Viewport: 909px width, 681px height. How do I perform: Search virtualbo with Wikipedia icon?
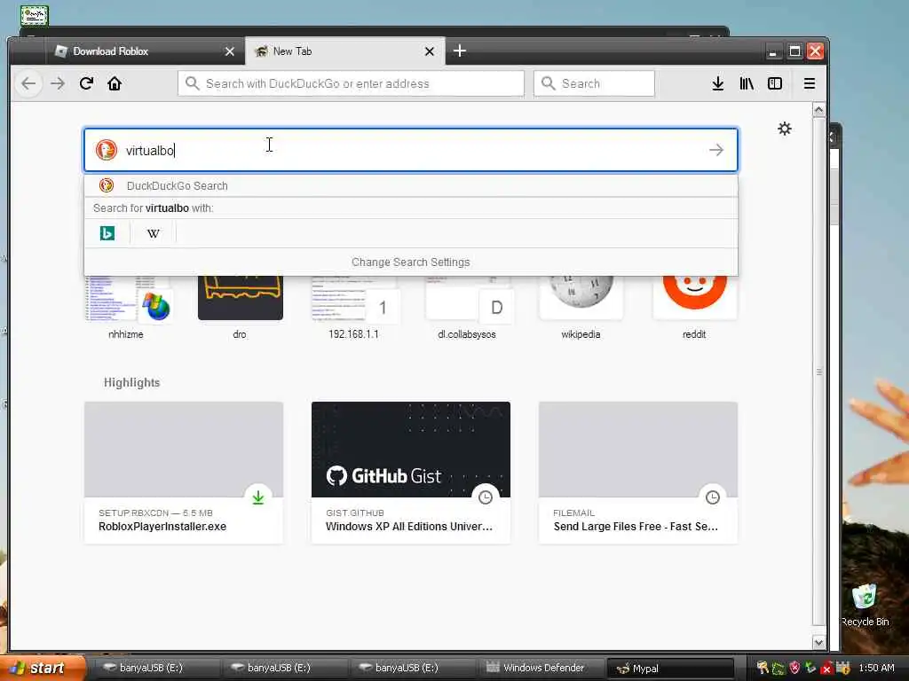pyautogui.click(x=153, y=233)
